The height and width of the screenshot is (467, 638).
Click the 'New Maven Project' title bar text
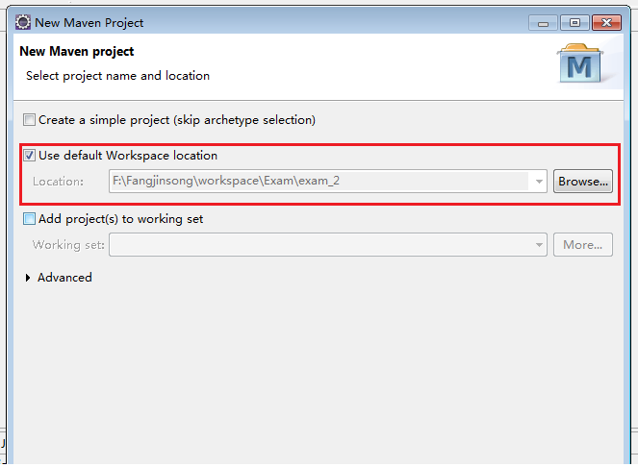[89, 22]
